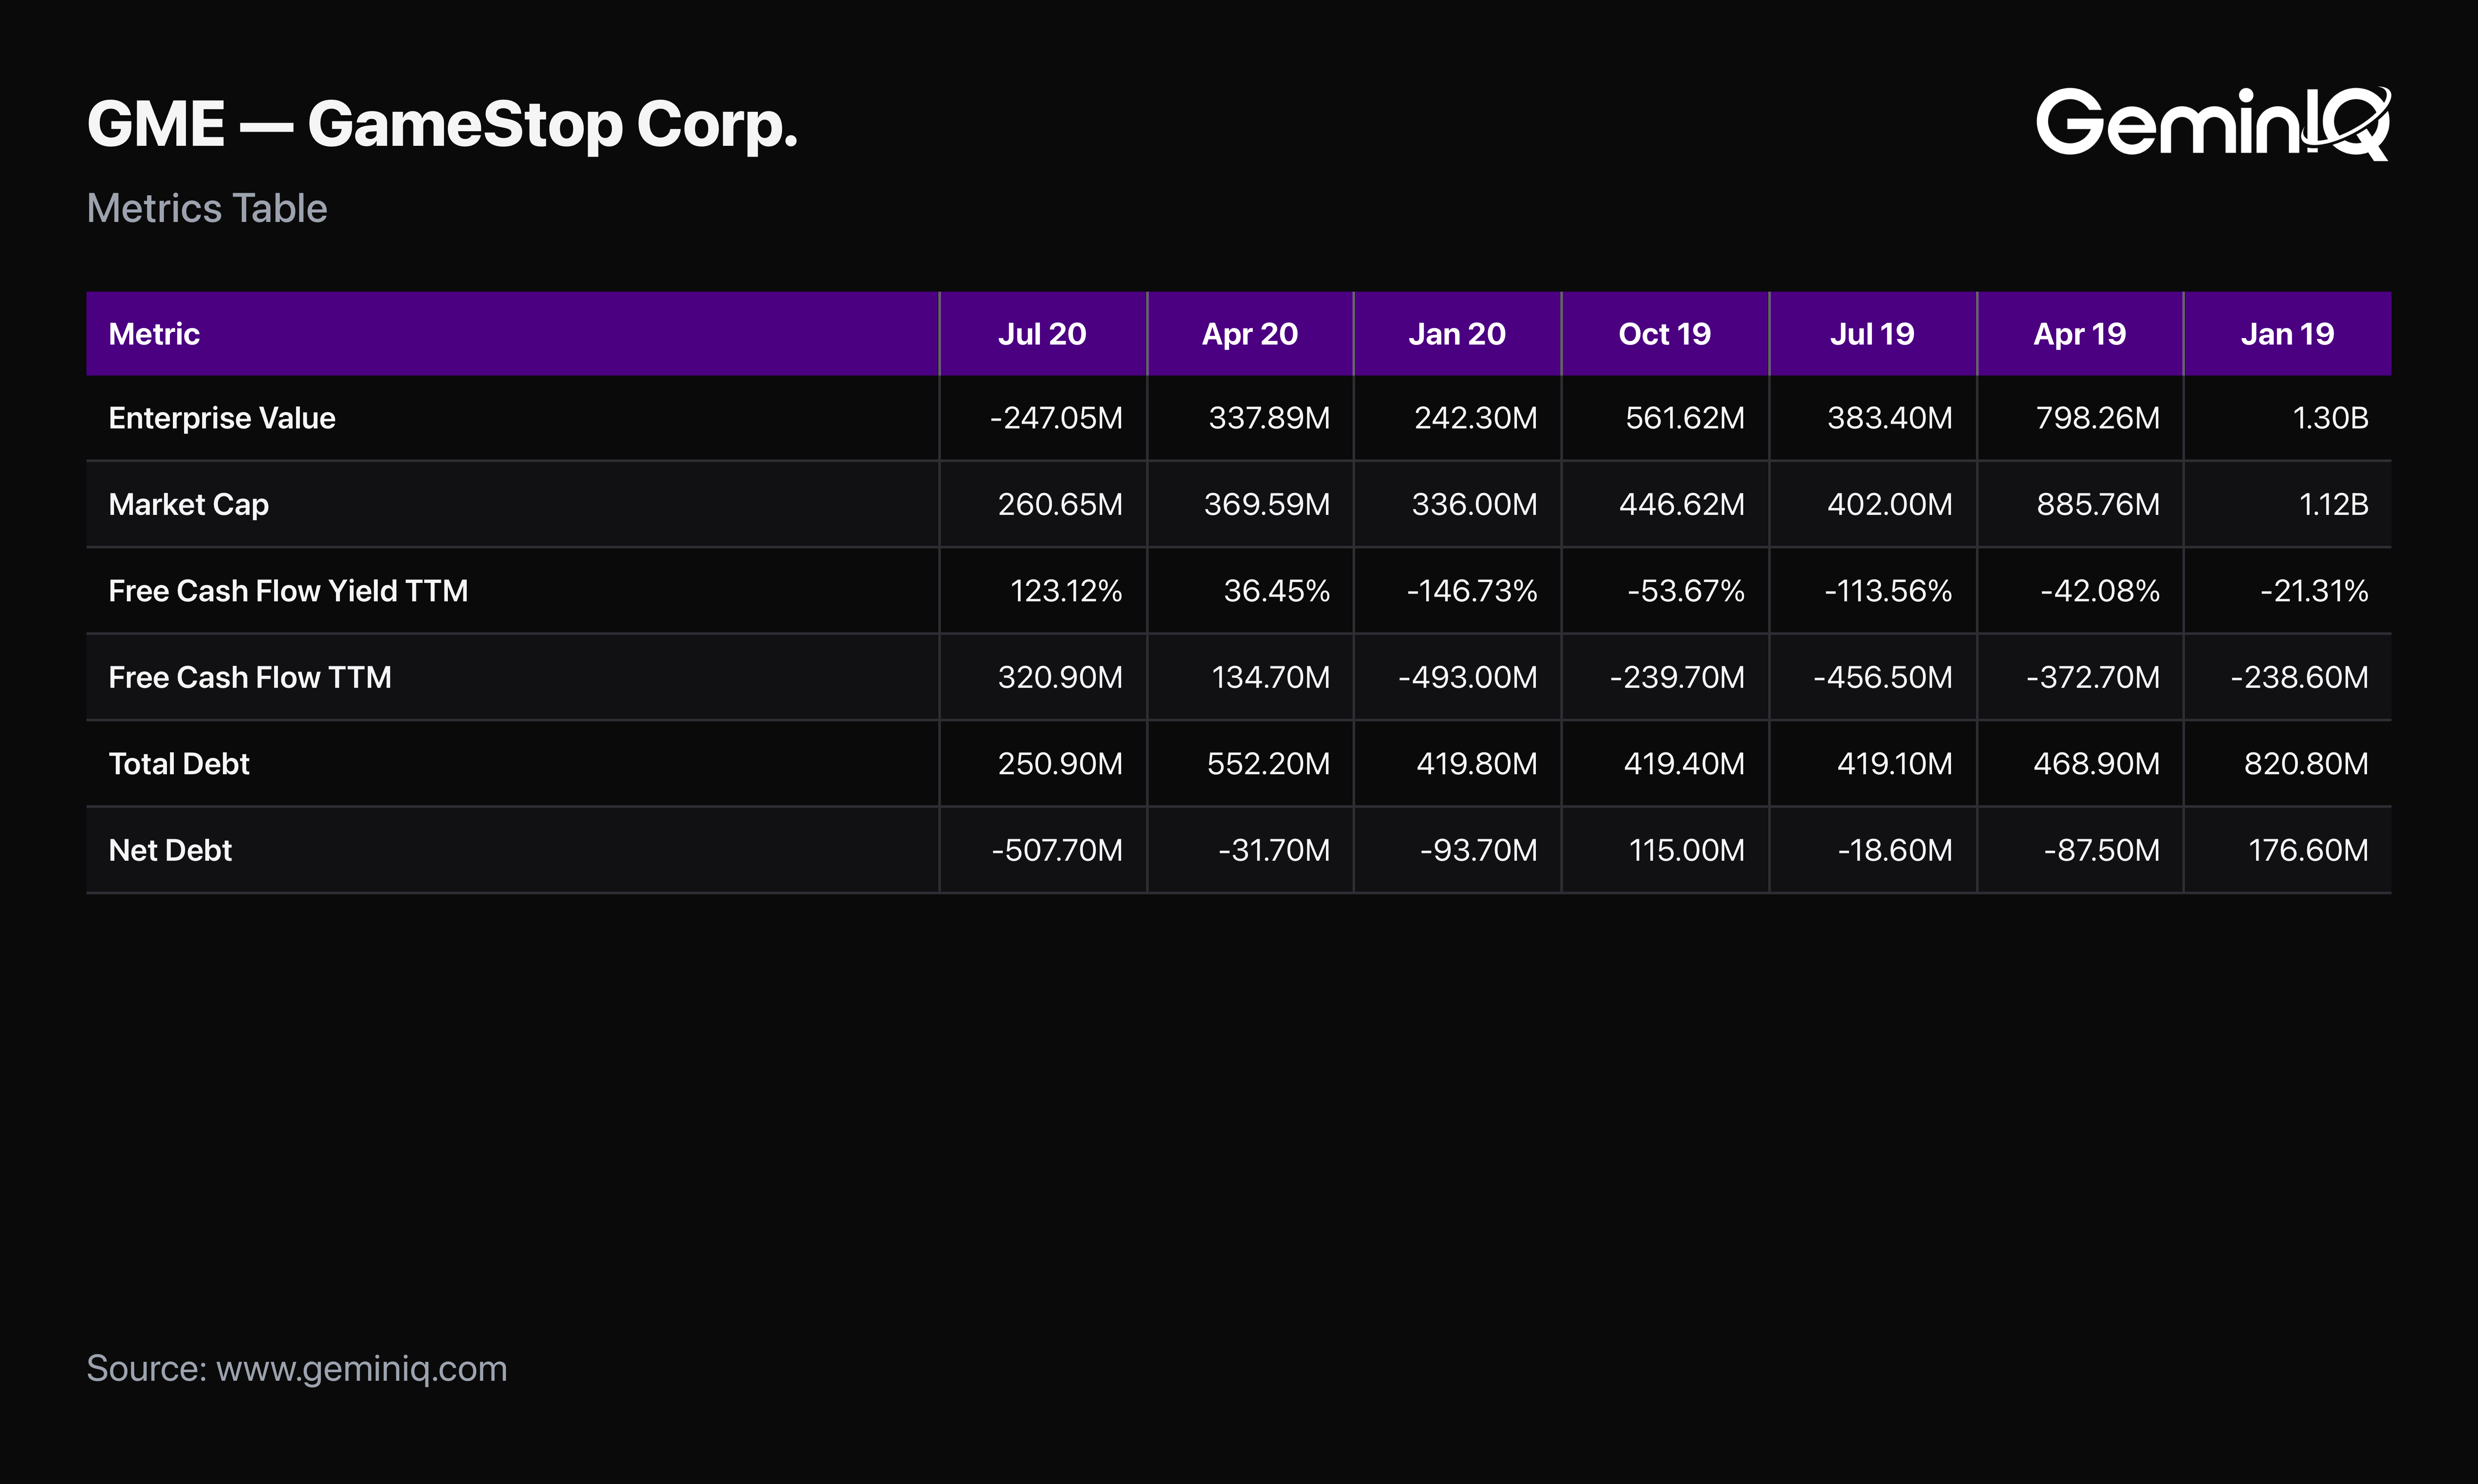Click the 'Apr 20' column header
This screenshot has height=1484, width=2478.
point(1250,334)
